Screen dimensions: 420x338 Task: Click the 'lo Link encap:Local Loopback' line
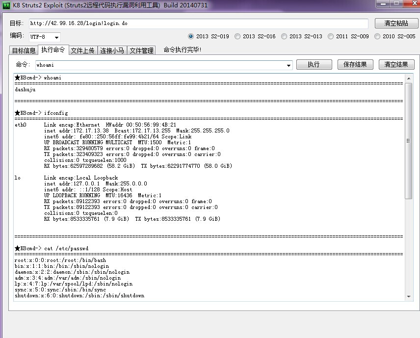[x=66, y=178]
